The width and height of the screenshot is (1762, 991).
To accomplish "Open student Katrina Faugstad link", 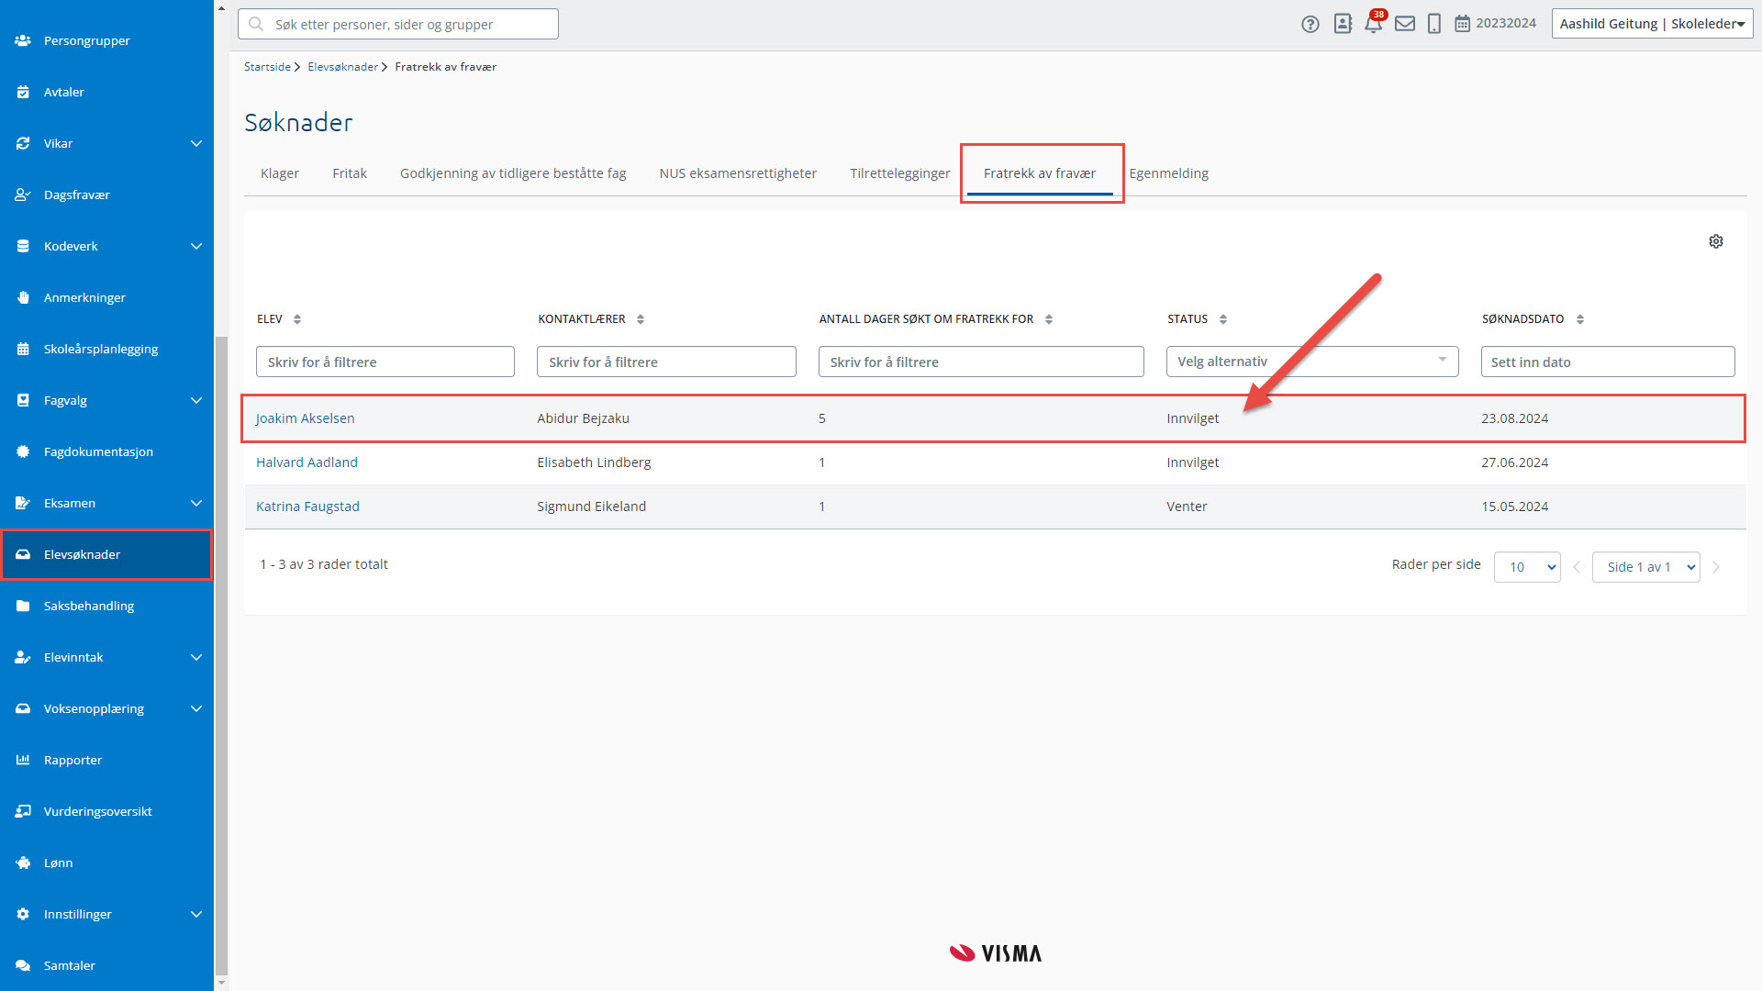I will [307, 507].
